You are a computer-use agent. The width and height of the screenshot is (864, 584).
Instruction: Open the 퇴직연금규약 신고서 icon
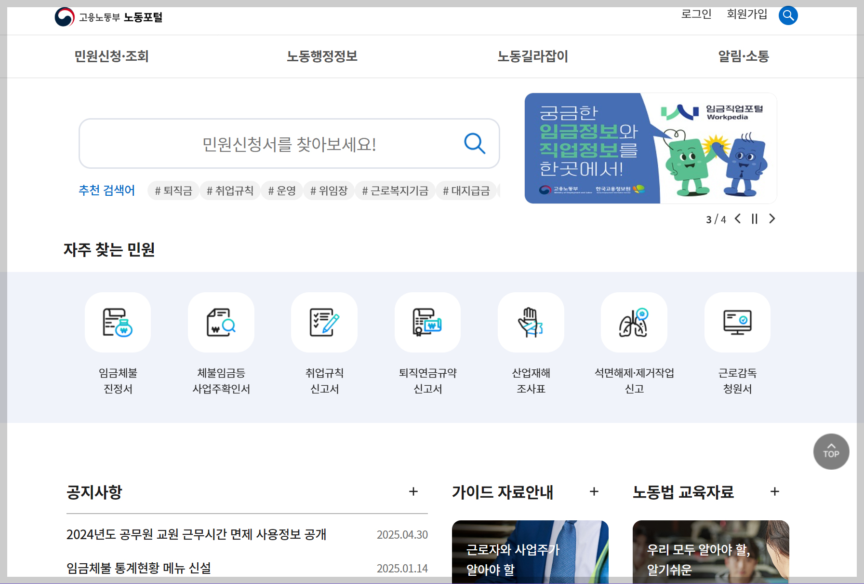[427, 322]
